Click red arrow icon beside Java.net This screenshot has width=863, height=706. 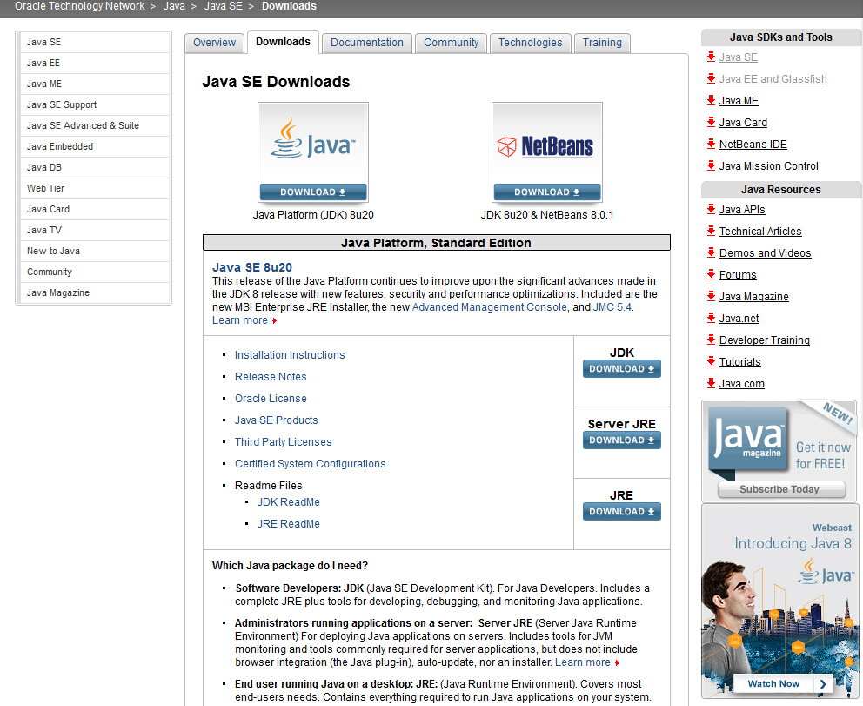[x=711, y=318]
